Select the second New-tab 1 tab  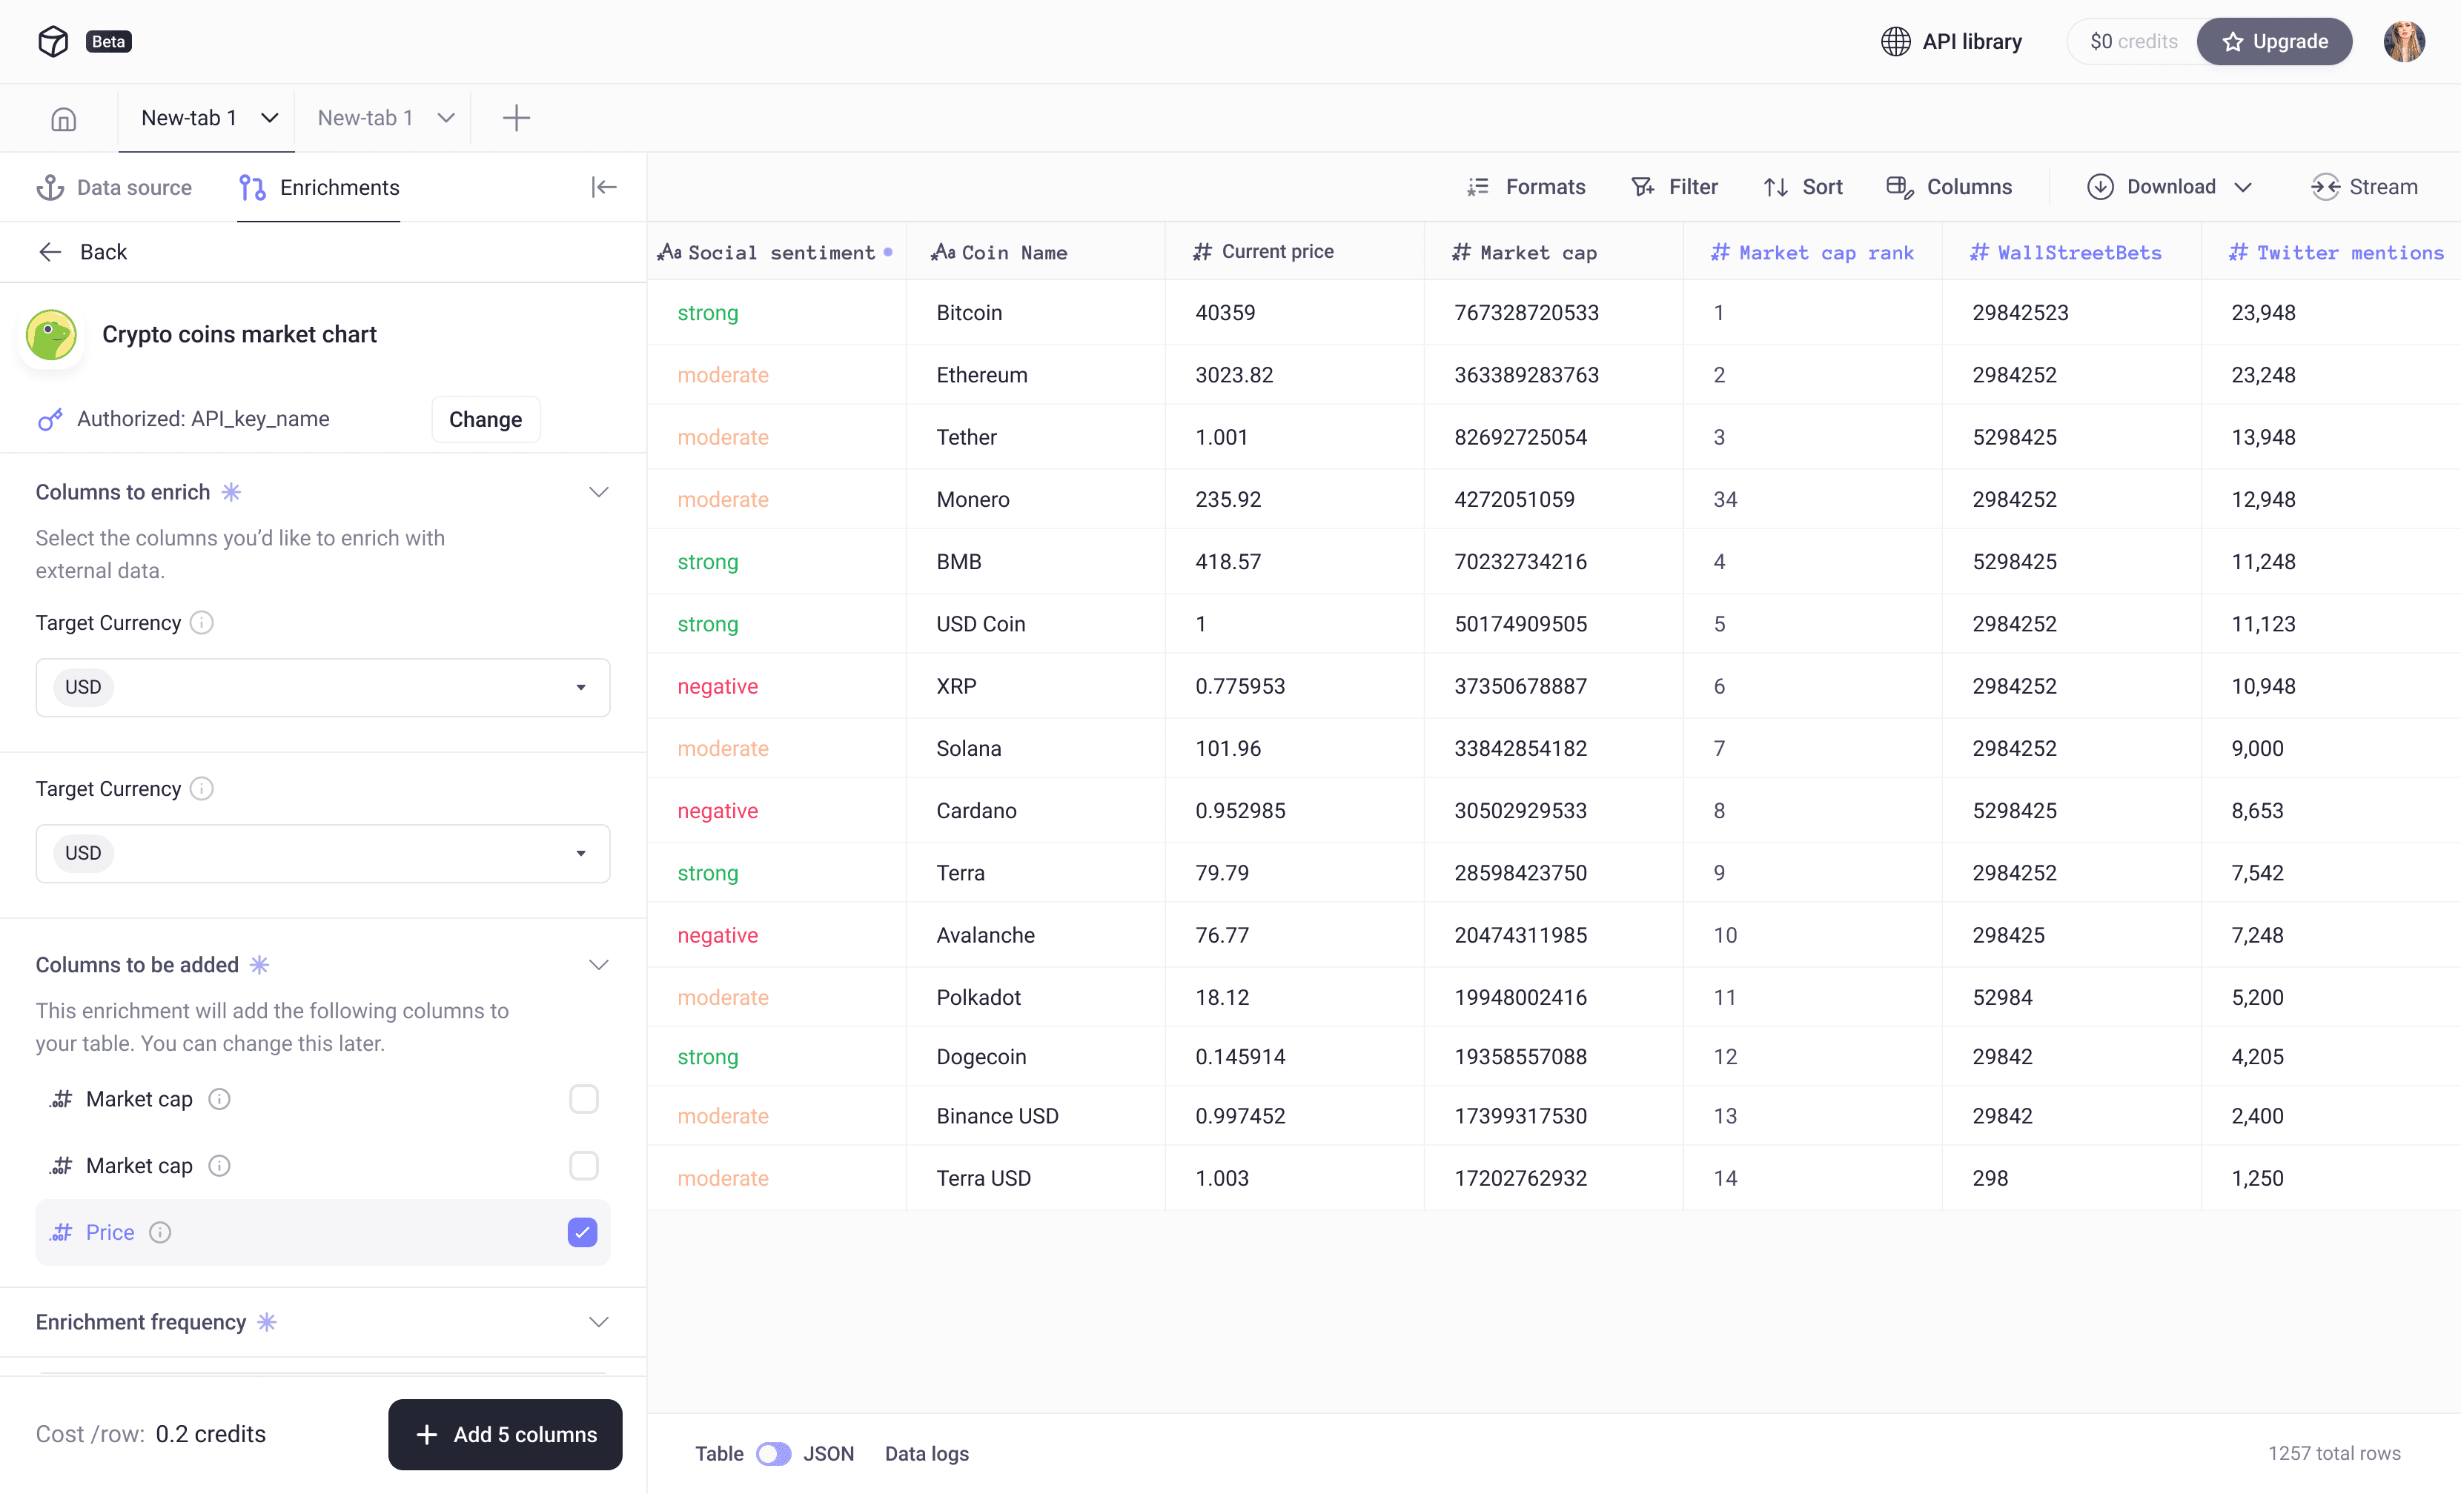tap(365, 118)
